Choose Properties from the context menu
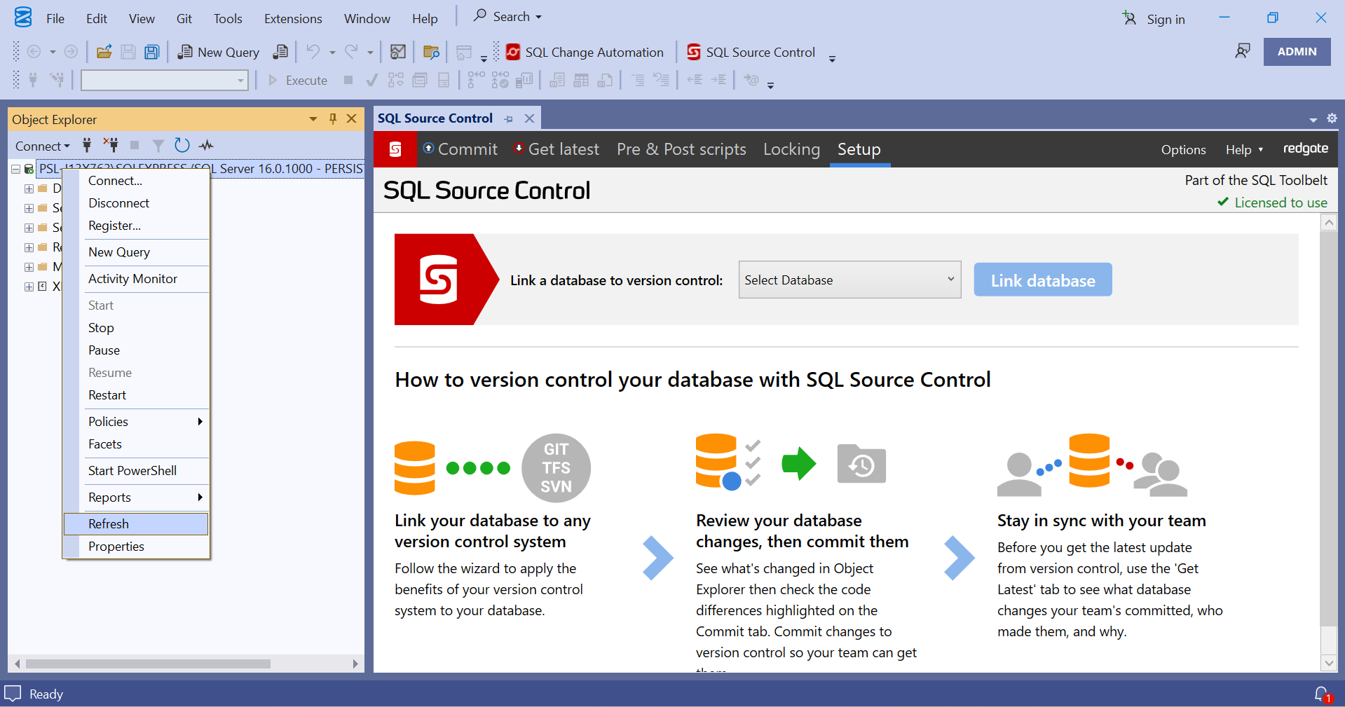 (136, 546)
